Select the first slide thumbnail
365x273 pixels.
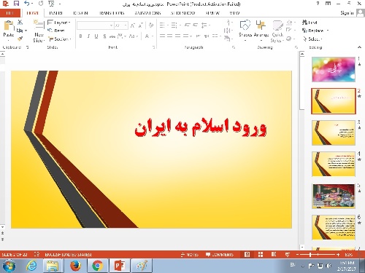click(x=334, y=69)
